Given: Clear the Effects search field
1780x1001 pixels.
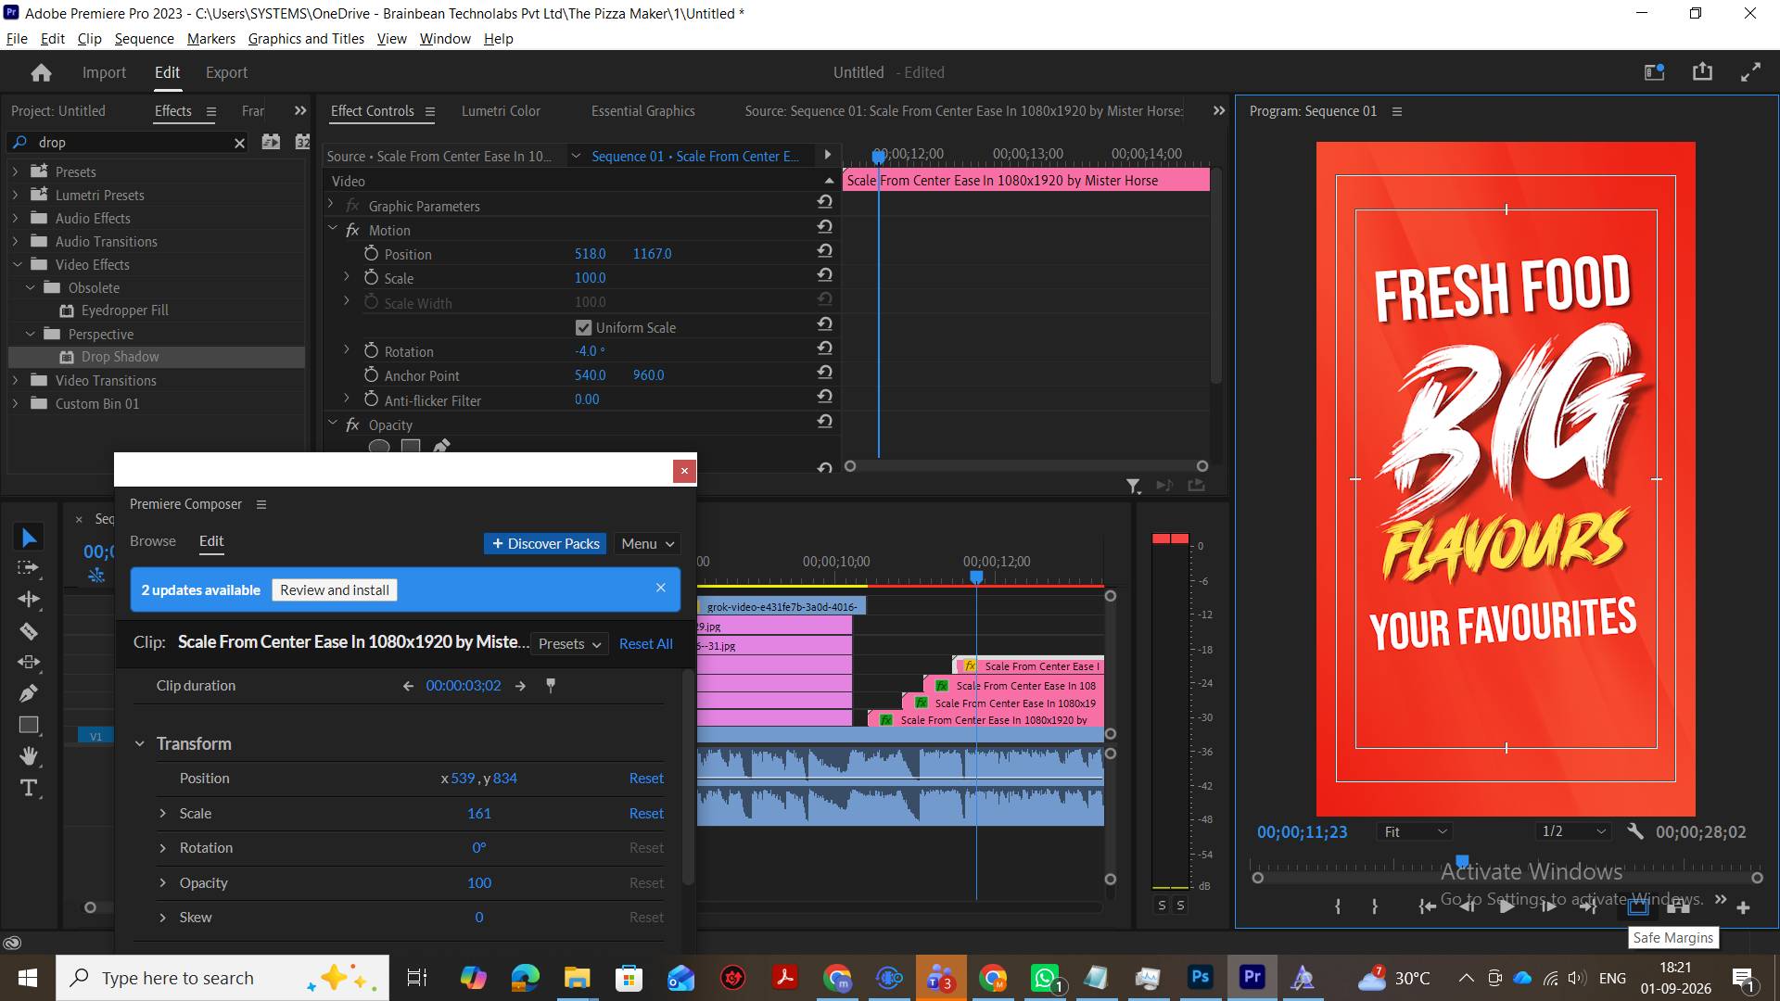Looking at the screenshot, I should coord(239,143).
